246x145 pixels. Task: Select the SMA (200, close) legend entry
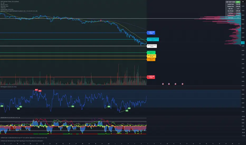point(4,6)
